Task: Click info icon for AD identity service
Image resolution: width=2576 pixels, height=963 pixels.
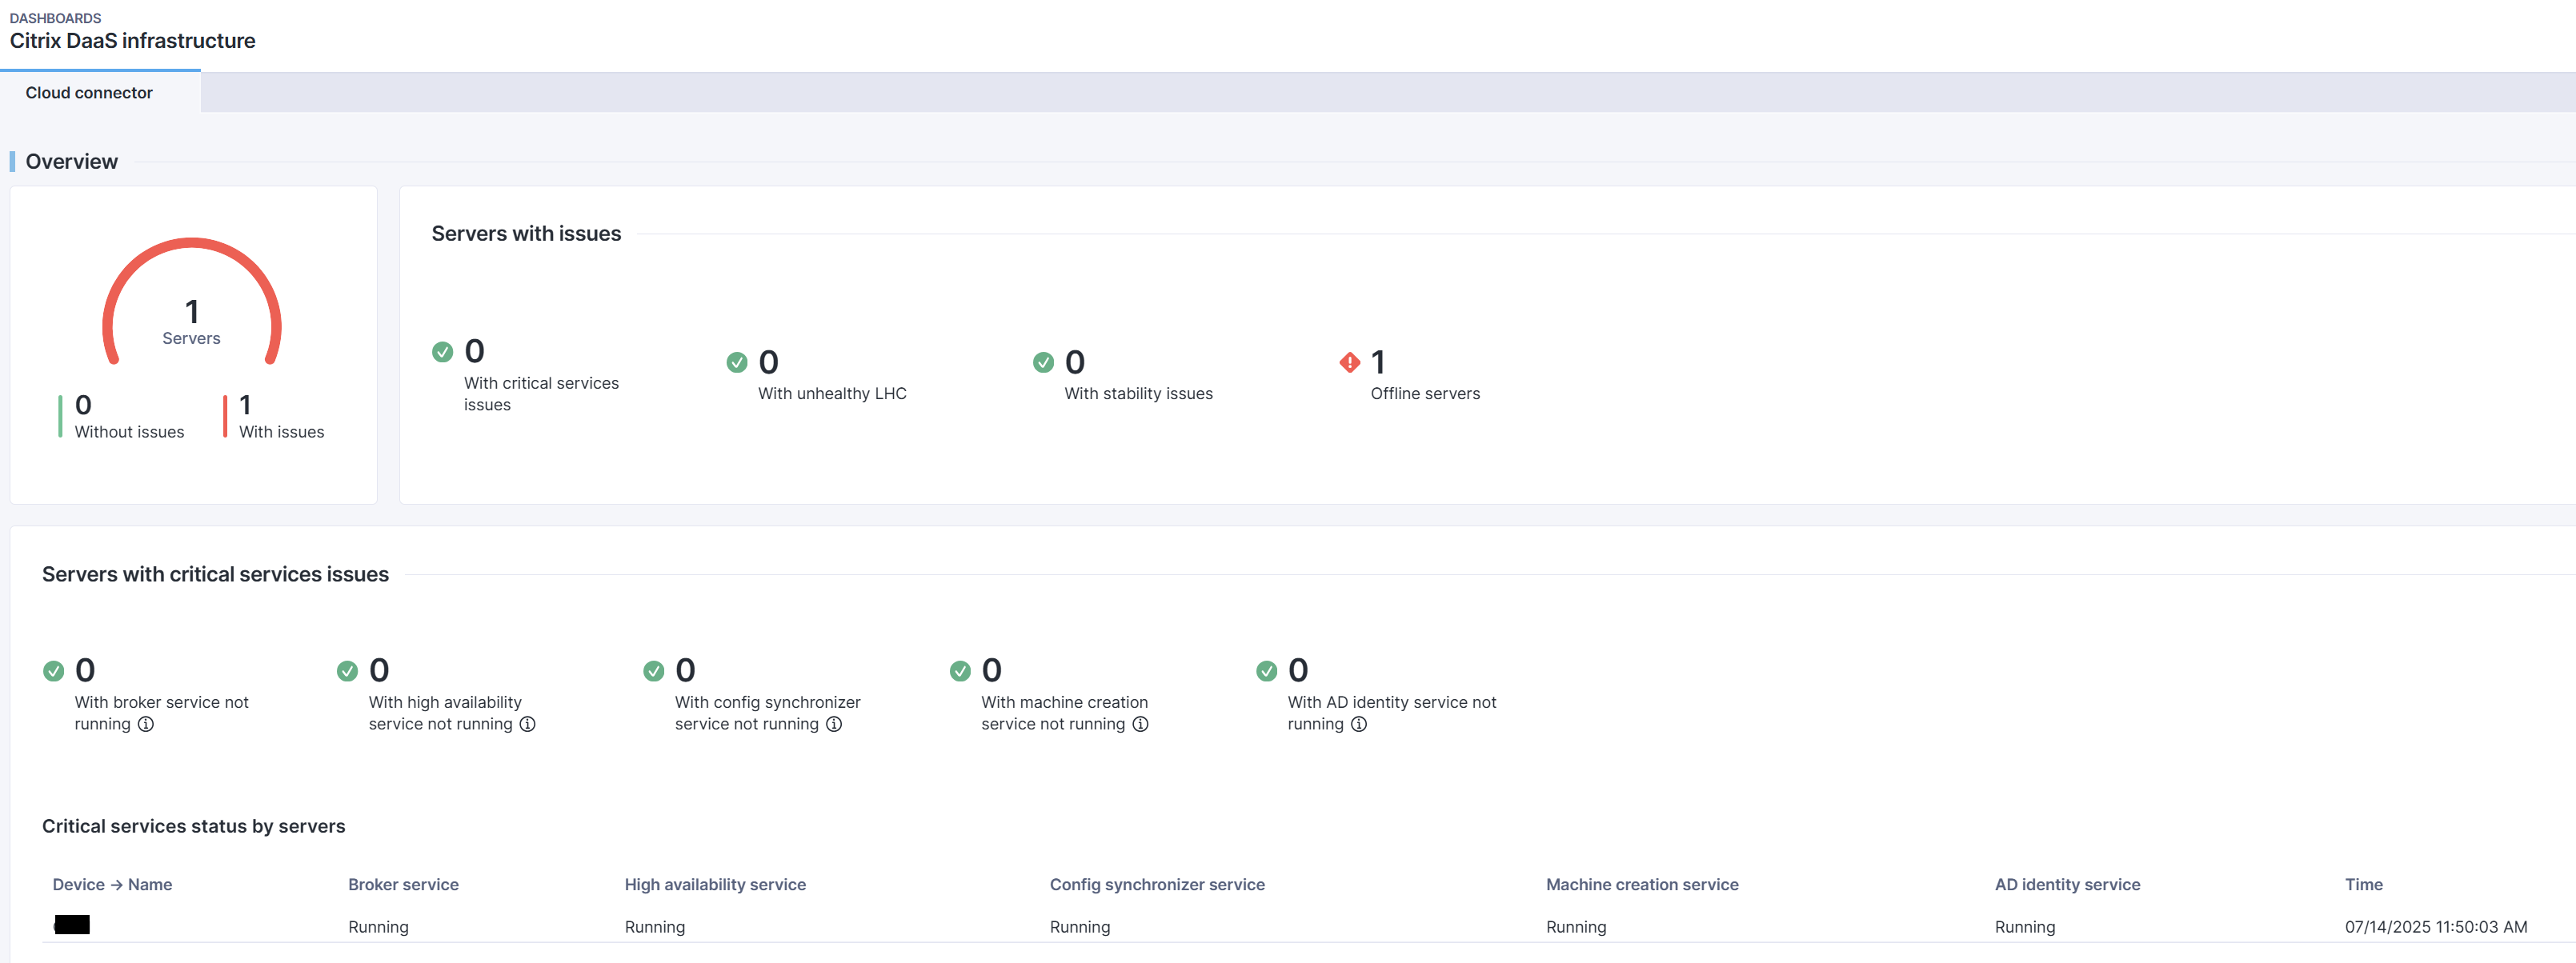Action: click(1358, 724)
